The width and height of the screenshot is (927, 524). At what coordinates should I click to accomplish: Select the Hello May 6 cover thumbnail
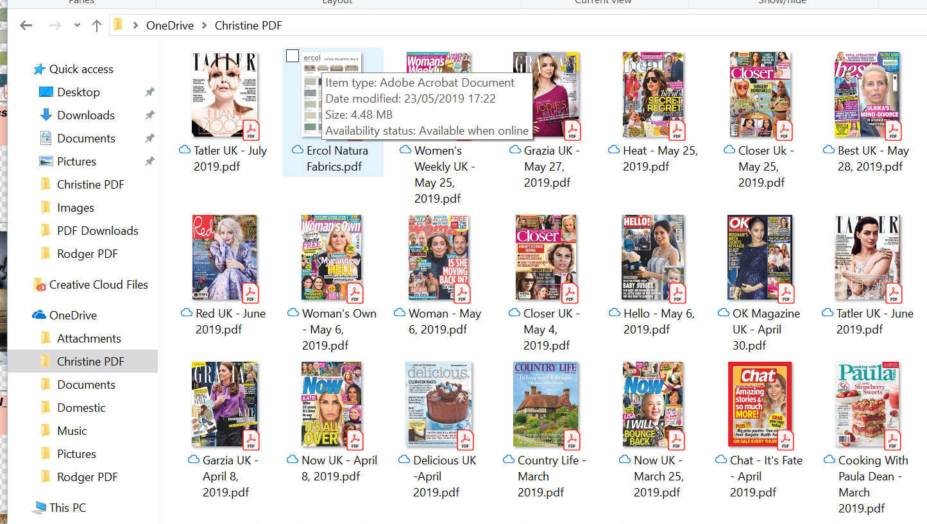[653, 258]
